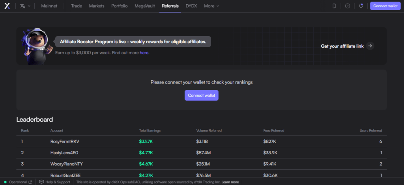Click the dYdX logo icon
The image size is (404, 185).
pos(7,6)
